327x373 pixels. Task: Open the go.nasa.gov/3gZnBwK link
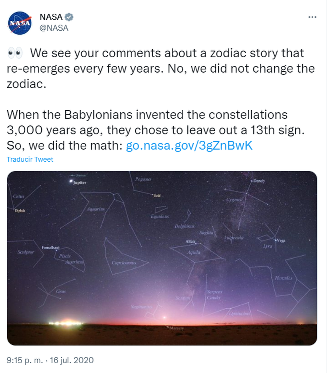(x=189, y=145)
